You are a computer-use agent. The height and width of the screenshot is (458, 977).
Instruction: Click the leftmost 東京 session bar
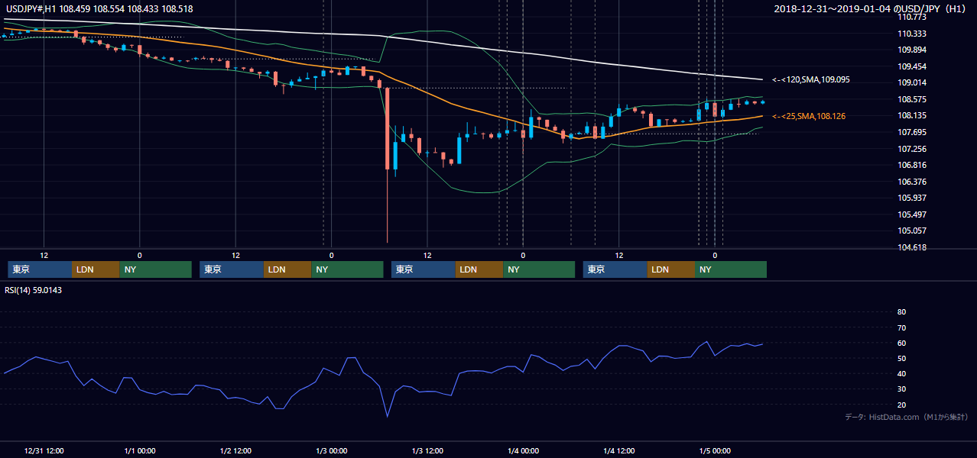[x=40, y=269]
